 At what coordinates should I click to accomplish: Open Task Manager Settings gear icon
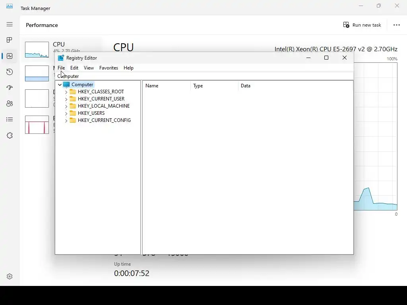[x=10, y=276]
